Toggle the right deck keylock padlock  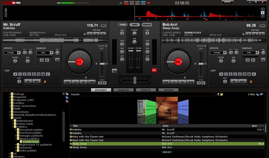coord(205,46)
